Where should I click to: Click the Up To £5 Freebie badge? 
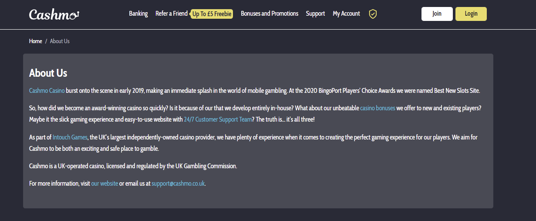click(212, 14)
